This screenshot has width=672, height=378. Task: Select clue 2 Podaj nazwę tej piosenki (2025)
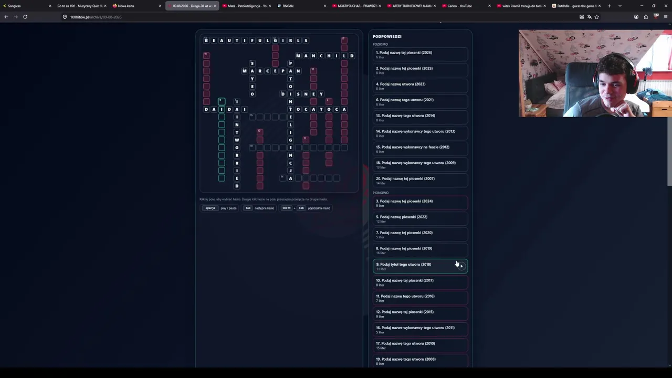(x=420, y=70)
